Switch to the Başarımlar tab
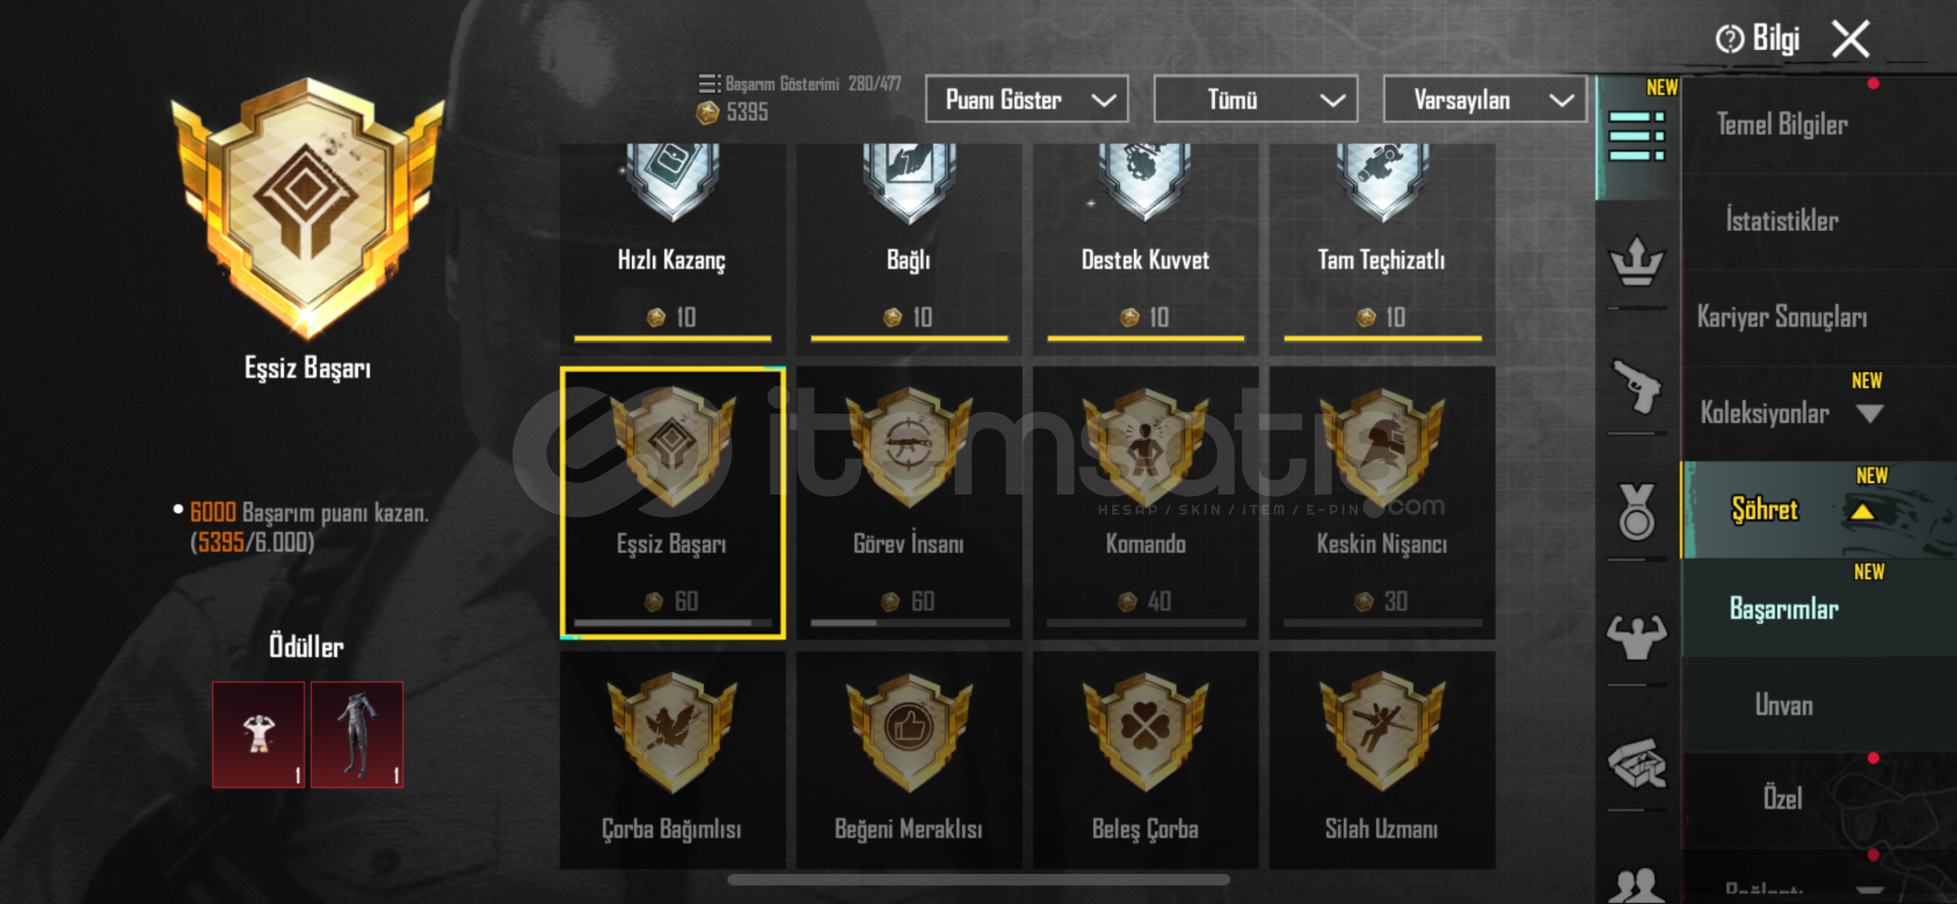The height and width of the screenshot is (904, 1957). pos(1784,609)
